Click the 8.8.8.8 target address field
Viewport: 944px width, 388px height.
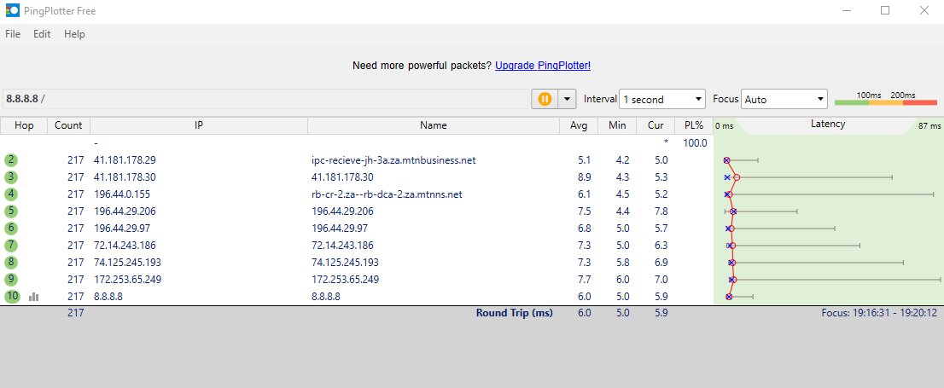[x=265, y=99]
